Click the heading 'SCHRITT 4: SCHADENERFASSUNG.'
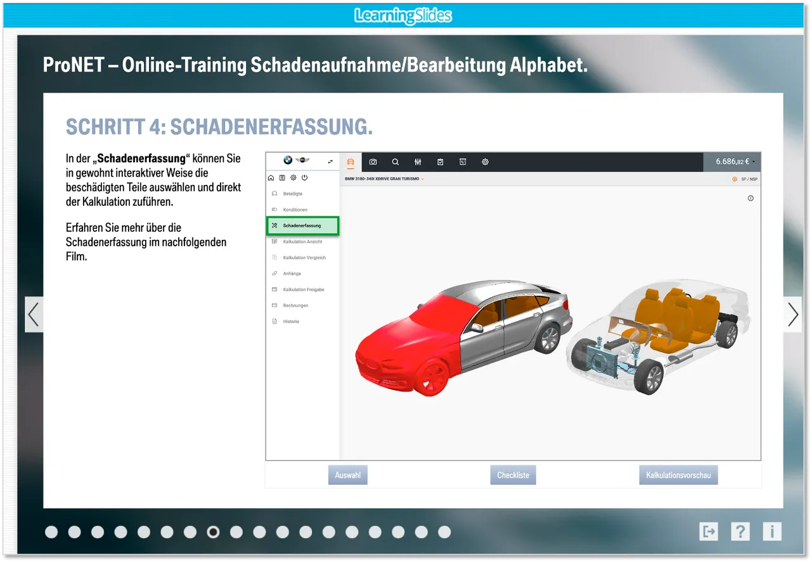812x563 pixels. (x=219, y=127)
